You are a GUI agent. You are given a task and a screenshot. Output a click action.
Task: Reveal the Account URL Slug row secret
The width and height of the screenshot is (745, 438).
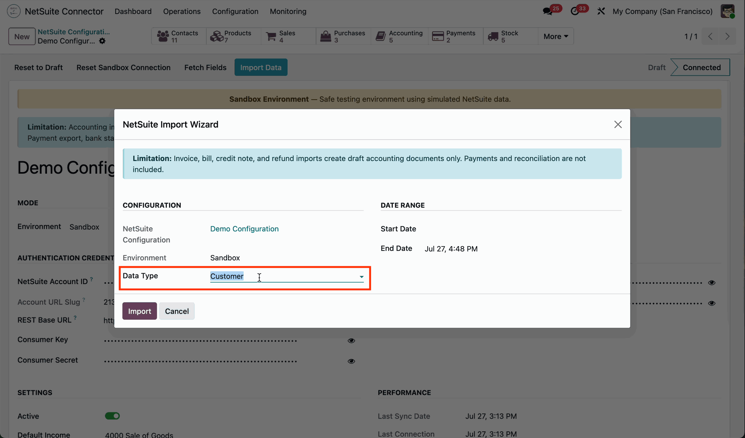pyautogui.click(x=712, y=303)
